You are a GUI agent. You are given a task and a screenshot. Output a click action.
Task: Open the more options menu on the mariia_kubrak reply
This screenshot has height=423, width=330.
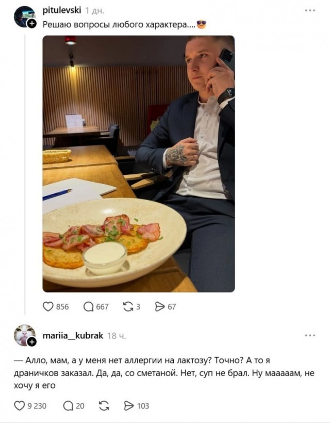click(x=310, y=335)
